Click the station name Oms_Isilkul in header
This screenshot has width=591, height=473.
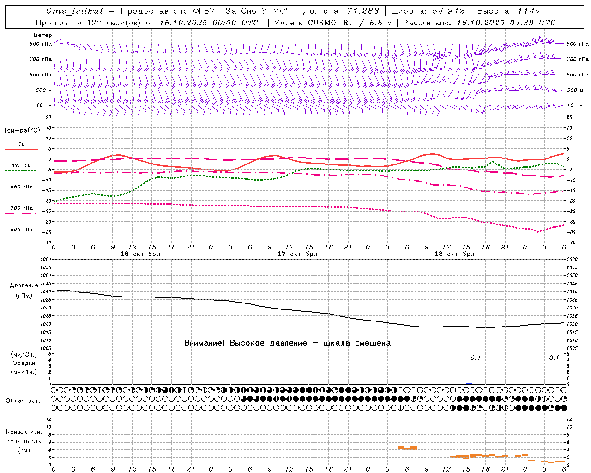(75, 11)
